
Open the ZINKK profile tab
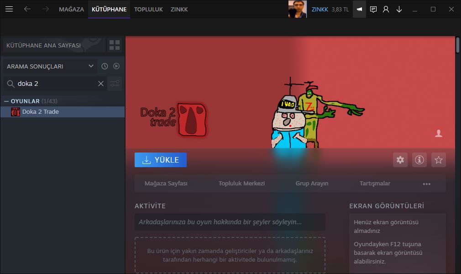179,10
